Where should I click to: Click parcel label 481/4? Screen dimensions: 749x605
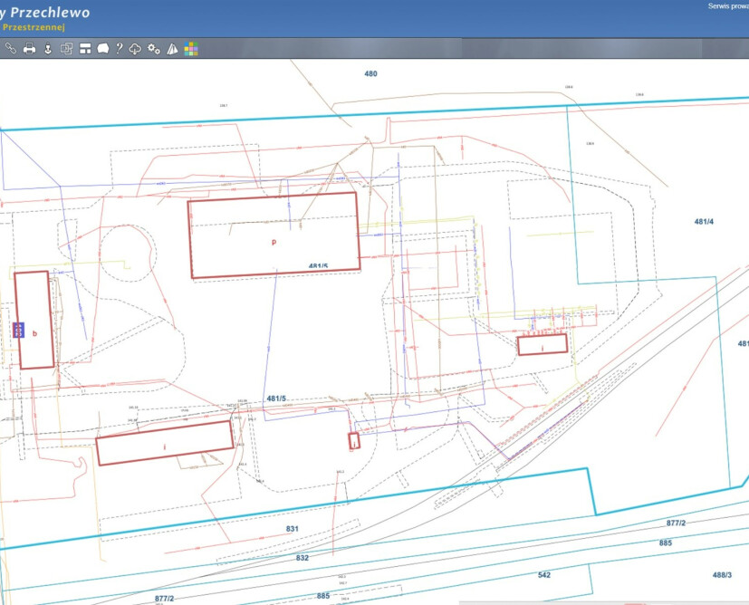[x=703, y=222]
